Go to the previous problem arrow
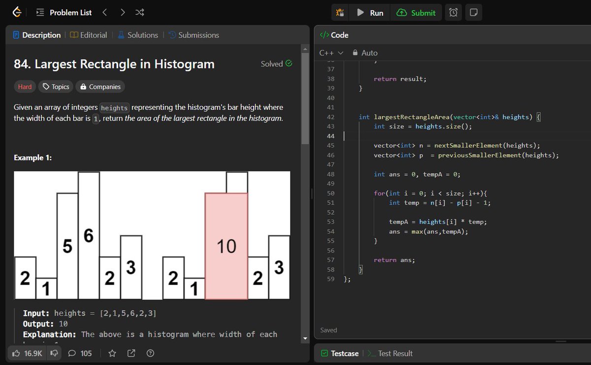The height and width of the screenshot is (365, 591). (x=104, y=12)
